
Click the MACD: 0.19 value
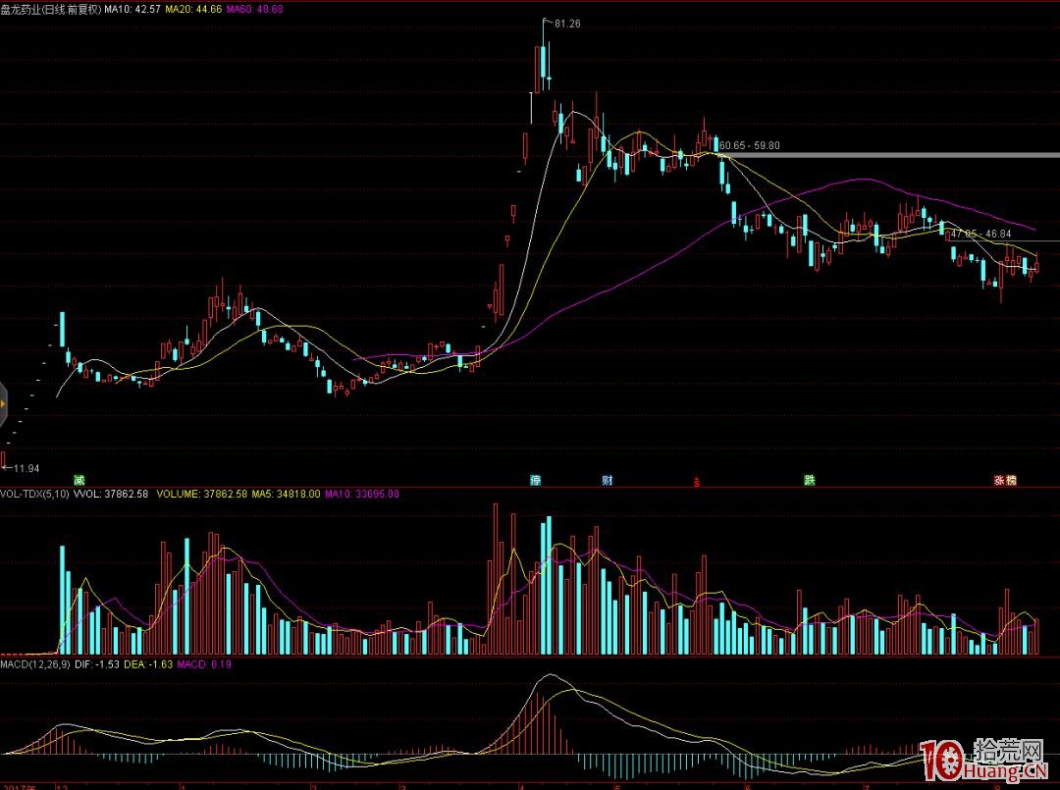coord(204,664)
